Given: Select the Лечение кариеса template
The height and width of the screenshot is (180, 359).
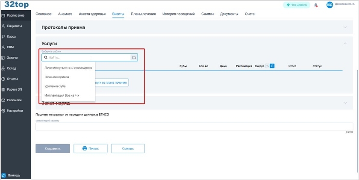Looking at the screenshot, I should (x=57, y=77).
